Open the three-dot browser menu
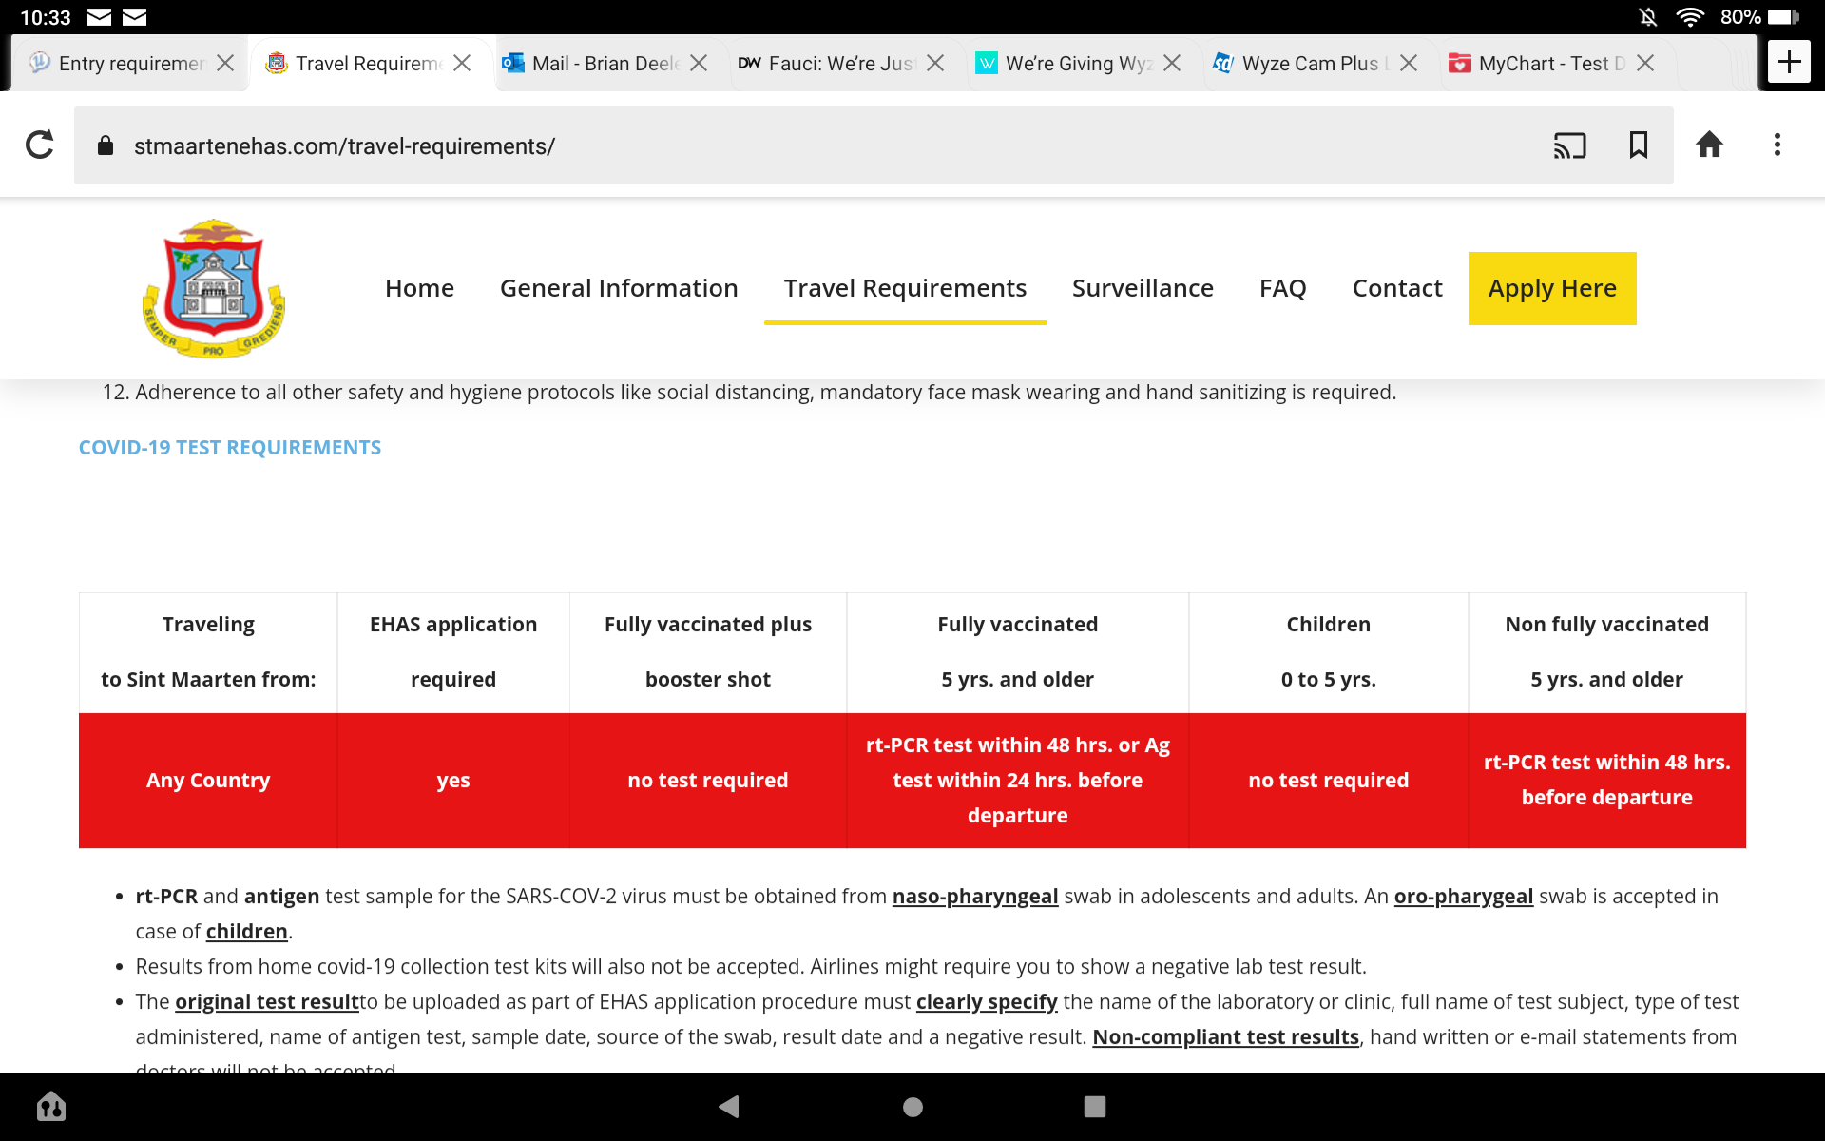The height and width of the screenshot is (1141, 1825). coord(1777,145)
